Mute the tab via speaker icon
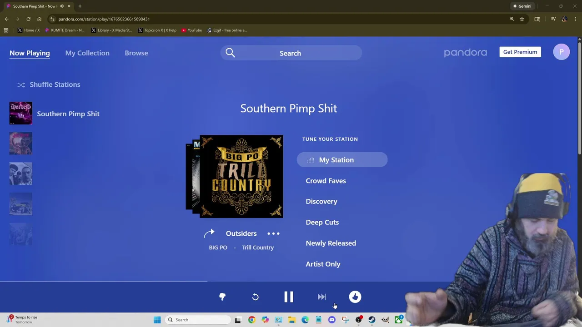The height and width of the screenshot is (327, 582). [x=62, y=6]
